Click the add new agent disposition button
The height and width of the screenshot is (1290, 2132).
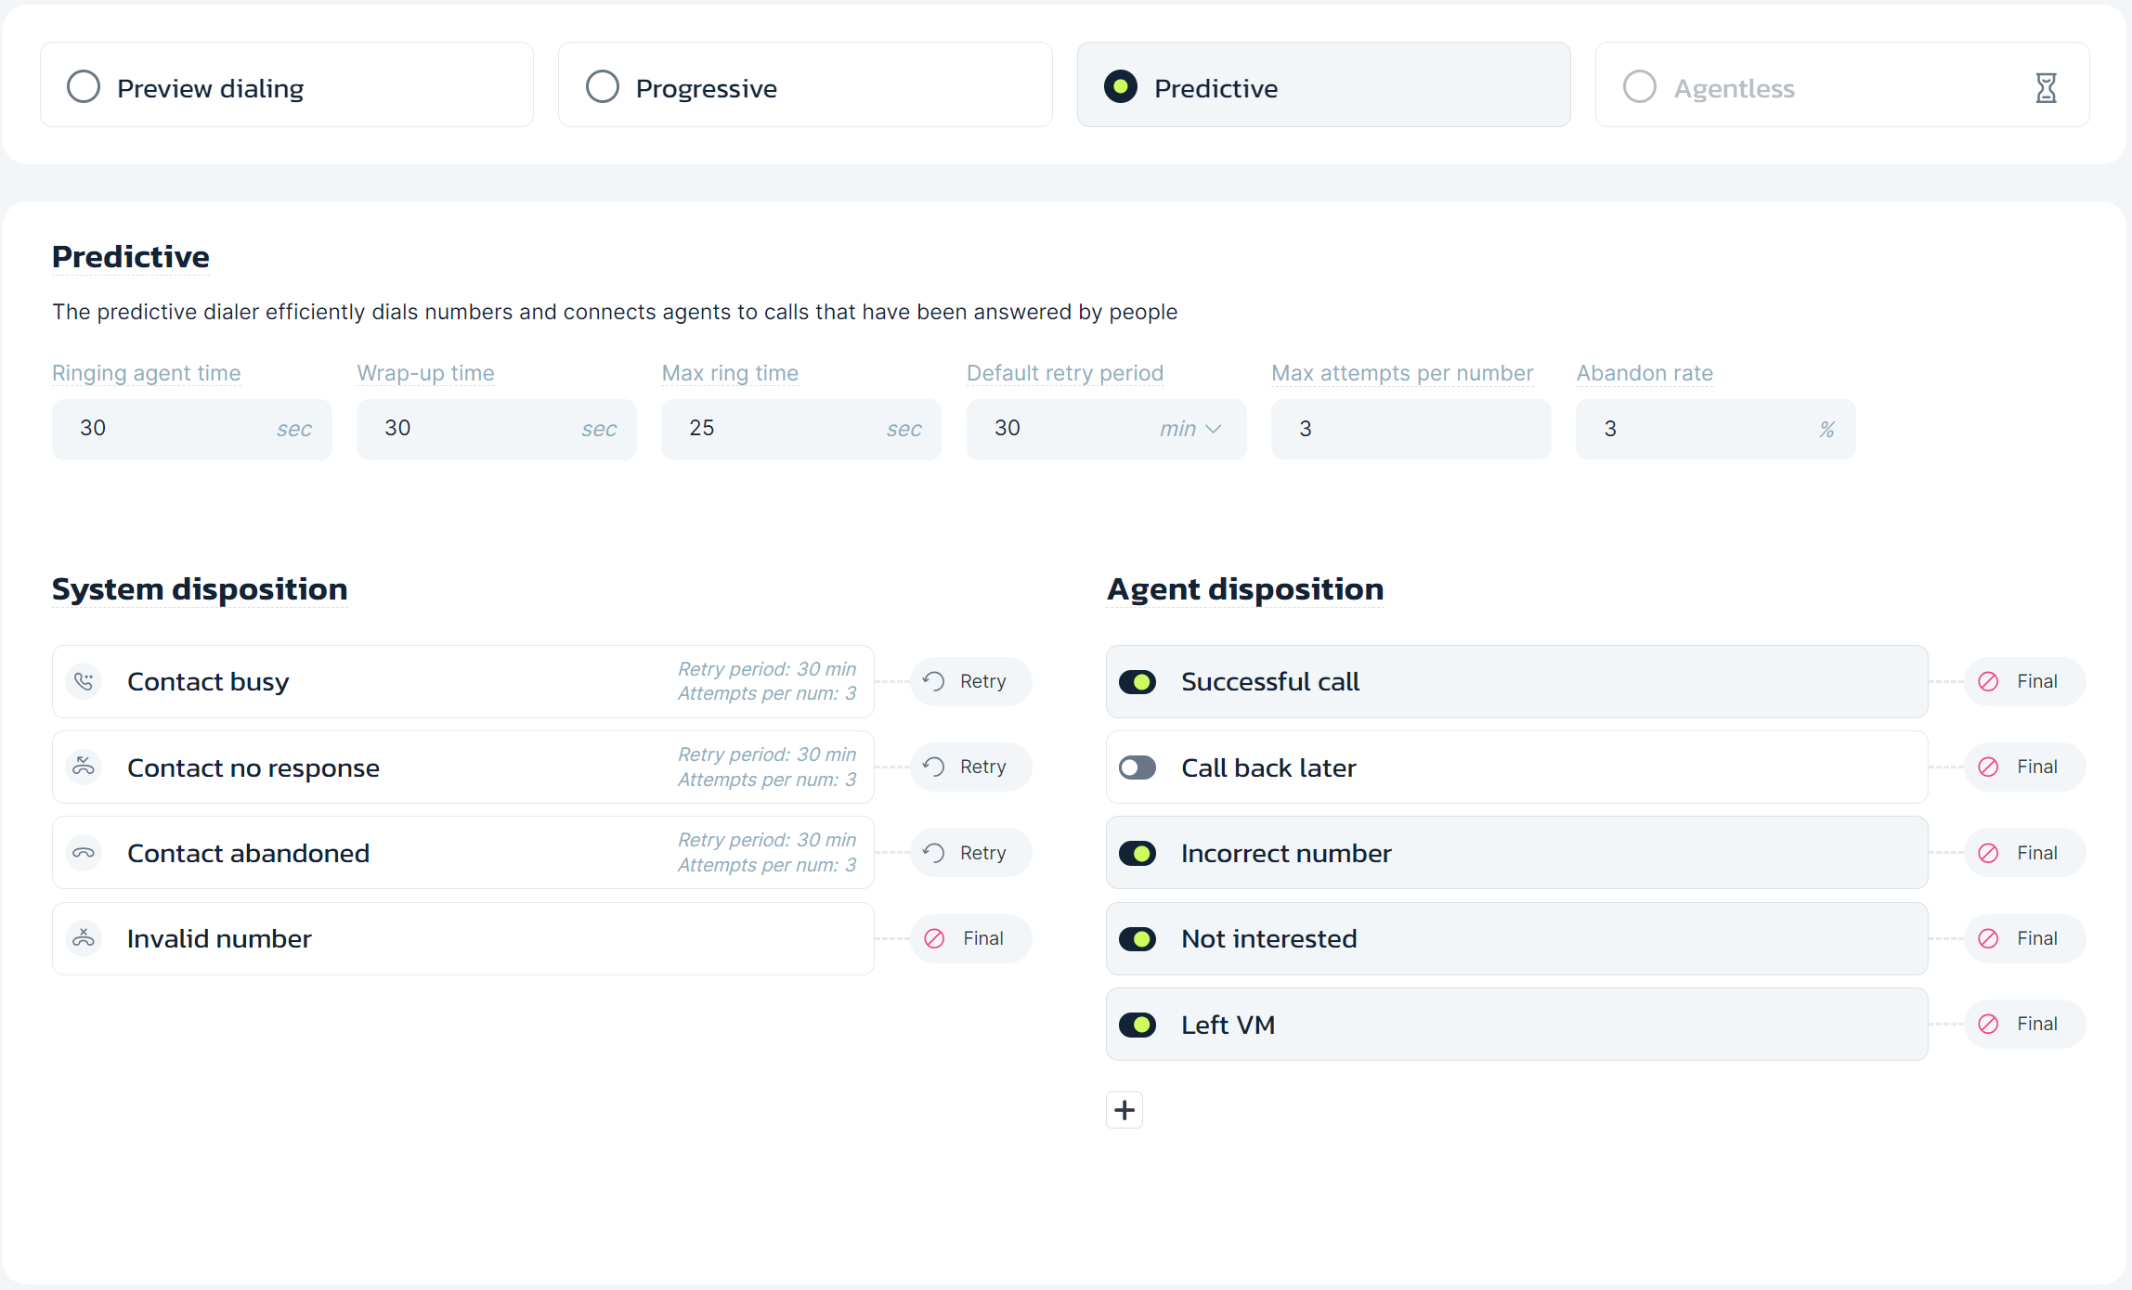coord(1124,1109)
